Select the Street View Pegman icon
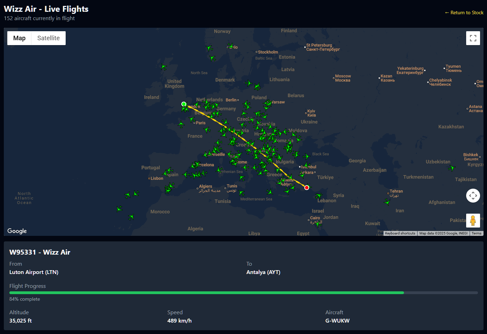The image size is (487, 334). click(473, 220)
